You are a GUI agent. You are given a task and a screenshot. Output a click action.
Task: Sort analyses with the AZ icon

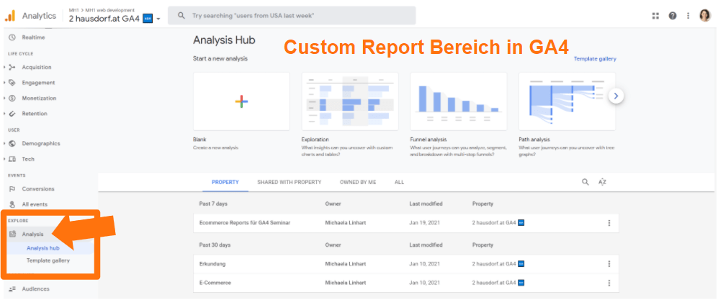pyautogui.click(x=602, y=182)
